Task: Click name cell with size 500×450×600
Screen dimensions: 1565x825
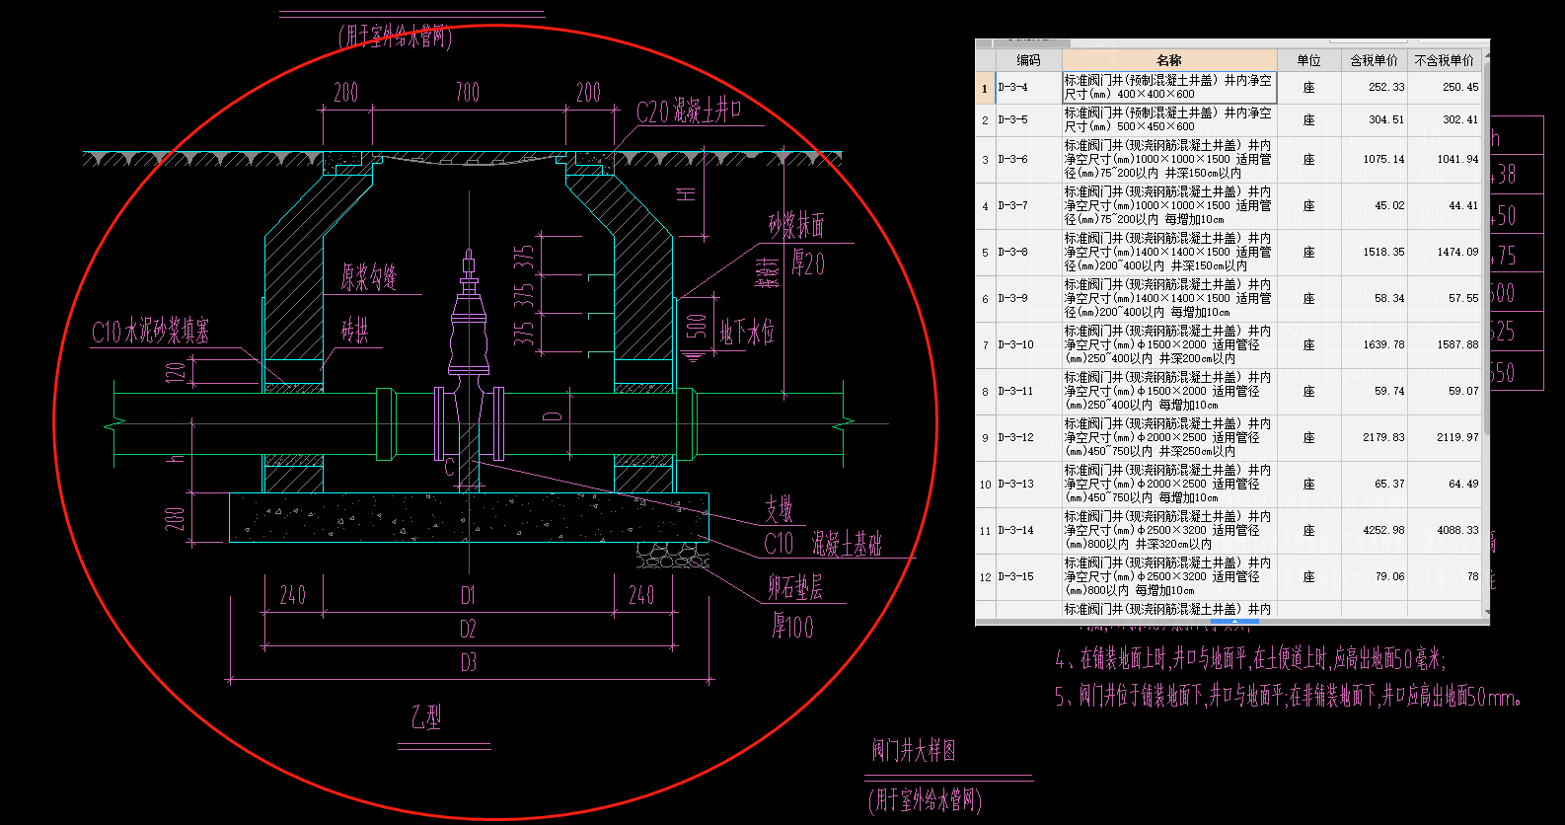Action: click(x=1169, y=120)
